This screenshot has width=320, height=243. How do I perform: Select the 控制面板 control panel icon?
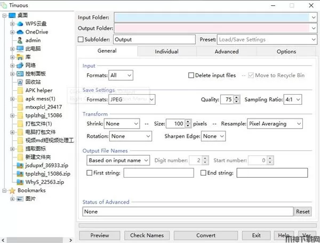(20, 73)
